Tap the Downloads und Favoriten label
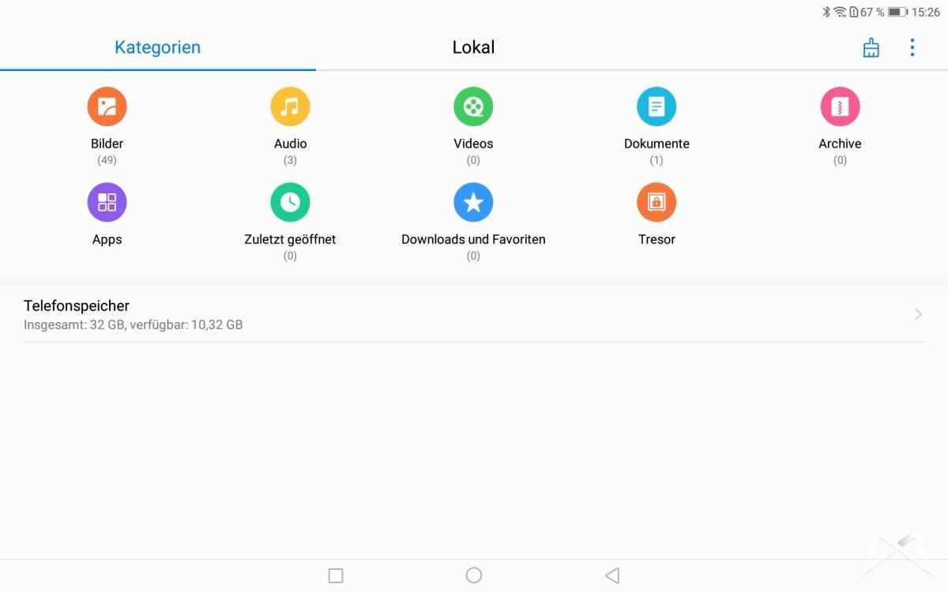Image resolution: width=948 pixels, height=592 pixels. pos(473,239)
